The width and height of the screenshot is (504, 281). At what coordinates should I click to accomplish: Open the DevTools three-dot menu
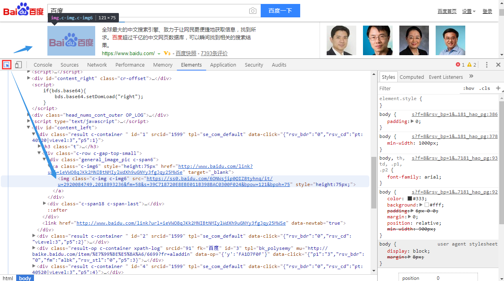[487, 65]
